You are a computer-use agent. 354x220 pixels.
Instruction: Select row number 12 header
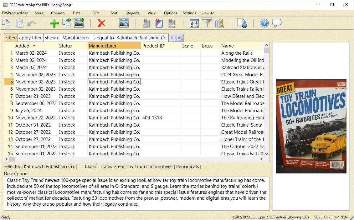pyautogui.click(x=9, y=132)
